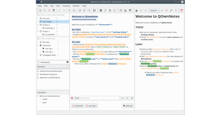Click the Find in text field
Screen dimensions: 221x115
[x=100, y=98]
